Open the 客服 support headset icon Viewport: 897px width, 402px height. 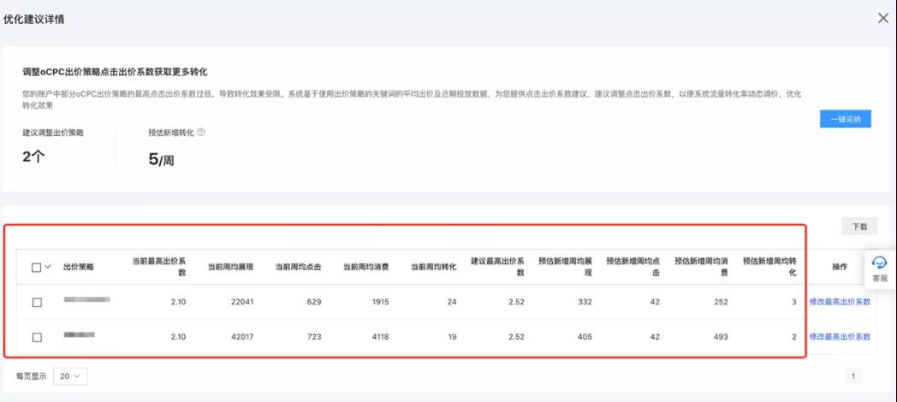click(880, 263)
